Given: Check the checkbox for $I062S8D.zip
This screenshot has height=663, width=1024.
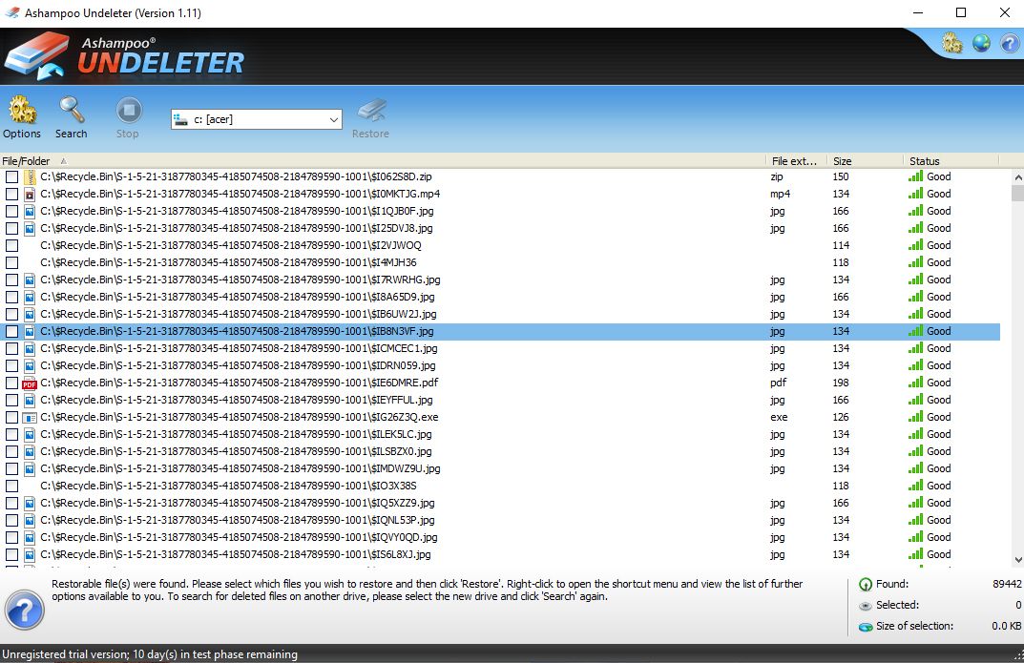Looking at the screenshot, I should (x=11, y=176).
